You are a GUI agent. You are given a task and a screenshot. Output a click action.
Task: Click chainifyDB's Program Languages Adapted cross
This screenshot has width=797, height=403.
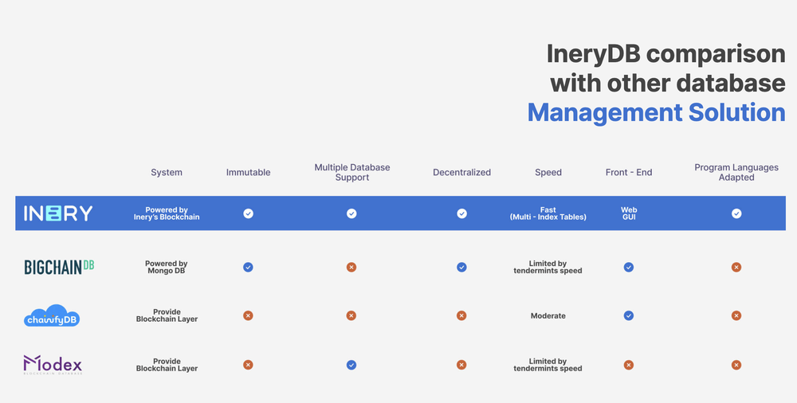pos(736,315)
